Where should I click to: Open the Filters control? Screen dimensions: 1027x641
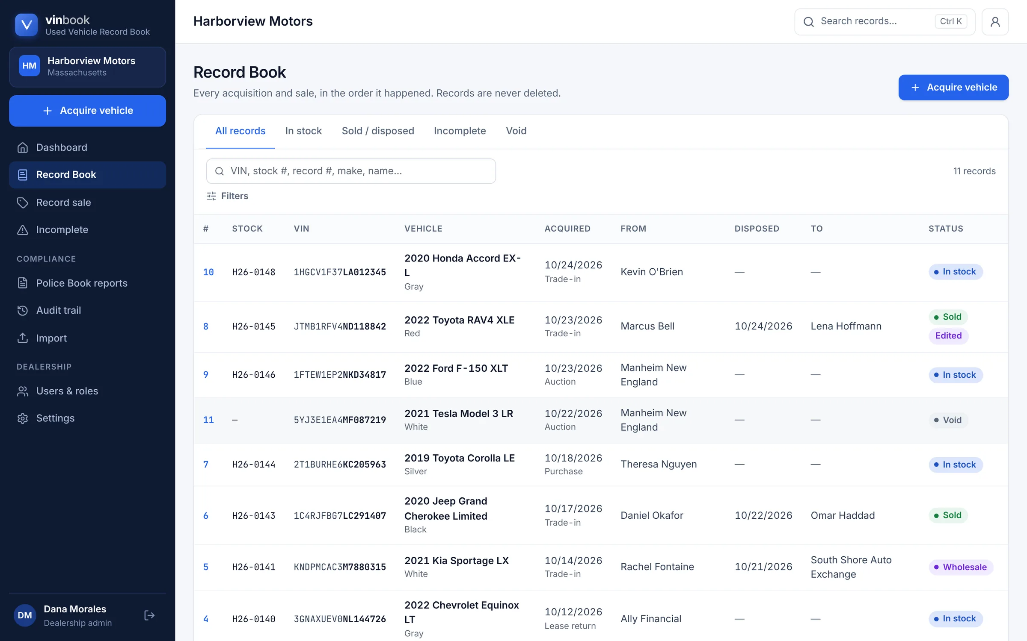pyautogui.click(x=227, y=196)
